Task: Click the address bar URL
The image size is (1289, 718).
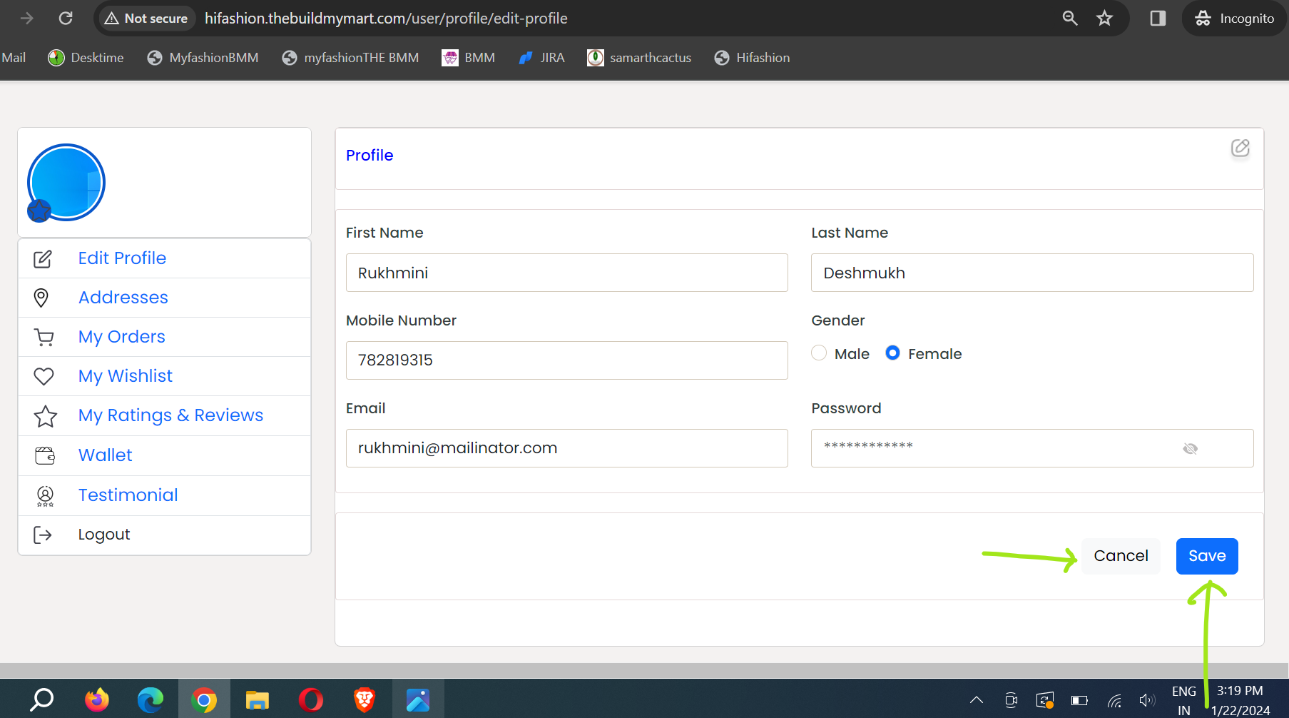Action: (386, 19)
